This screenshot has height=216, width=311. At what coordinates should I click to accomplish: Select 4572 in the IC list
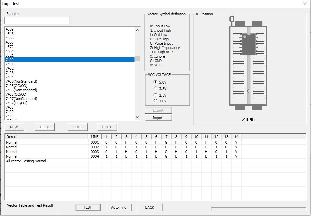coord(70,47)
